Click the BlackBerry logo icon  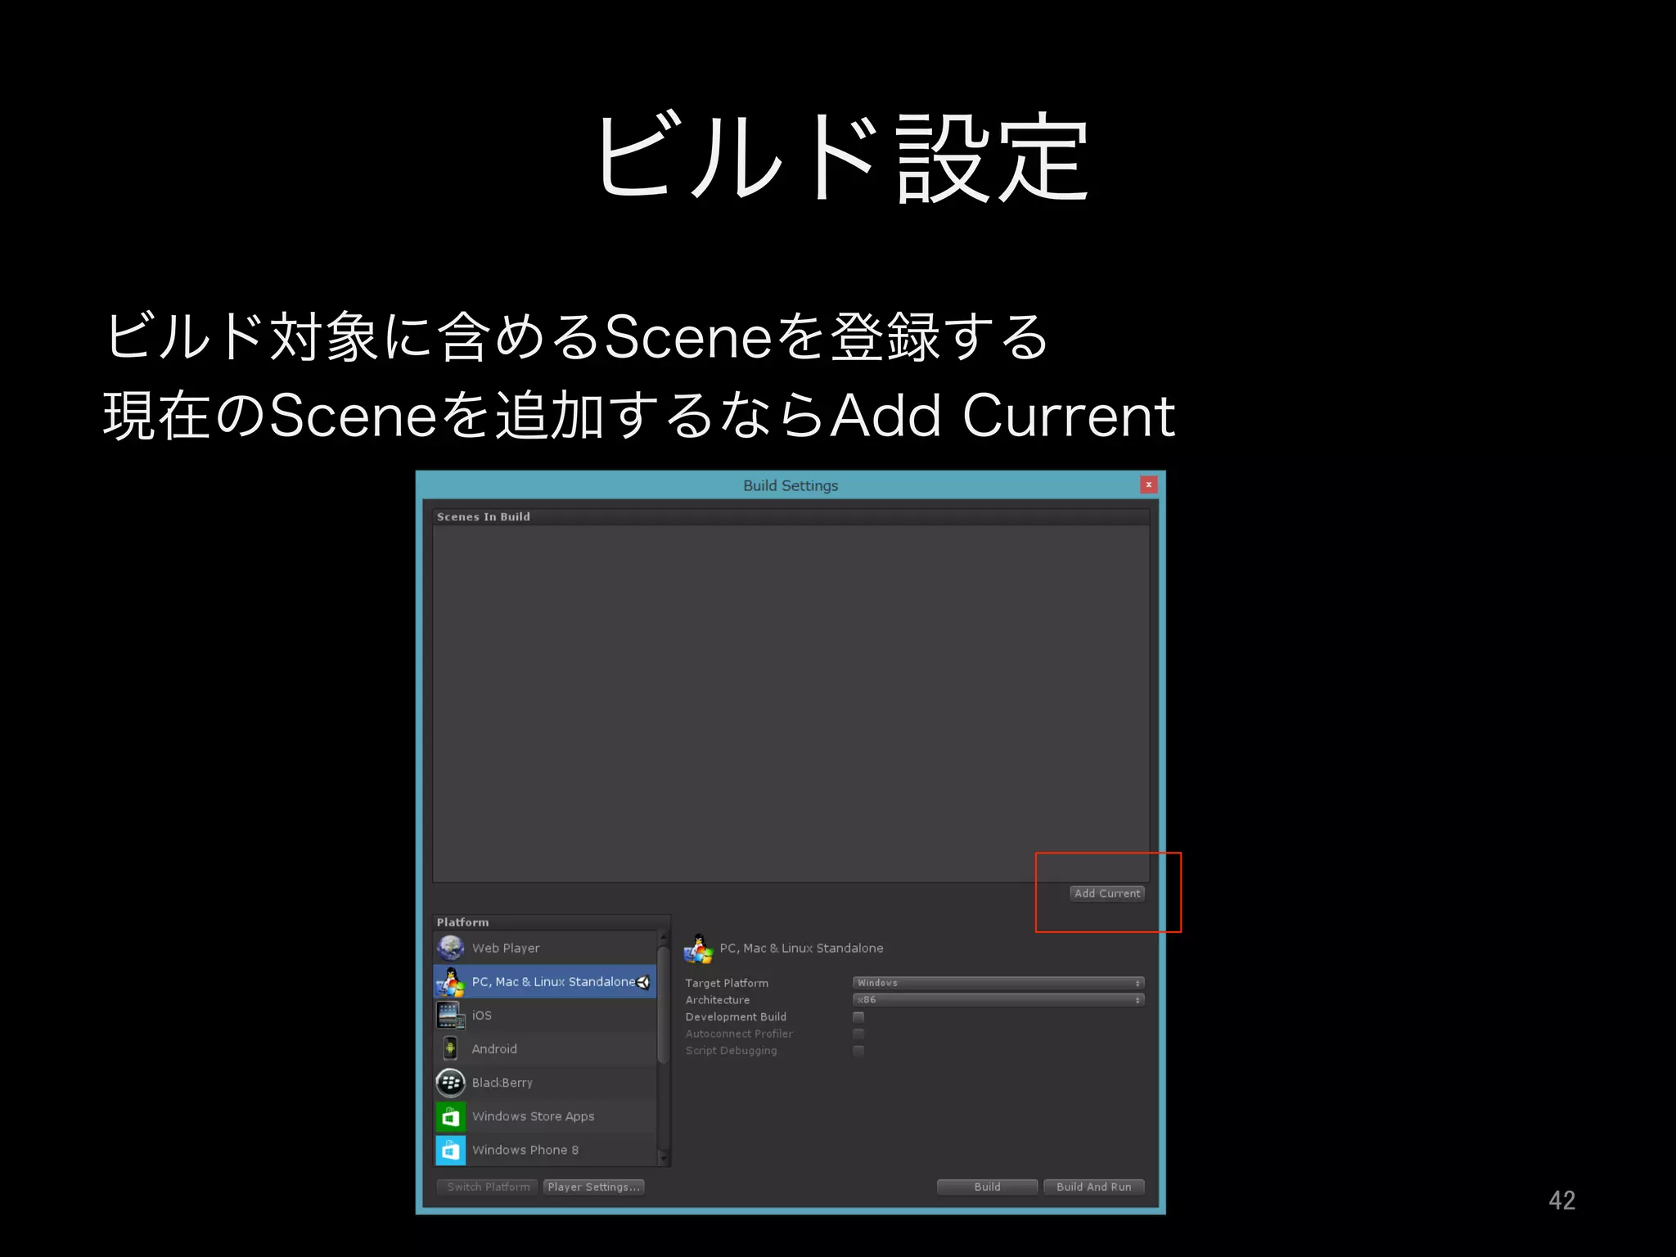(450, 1083)
